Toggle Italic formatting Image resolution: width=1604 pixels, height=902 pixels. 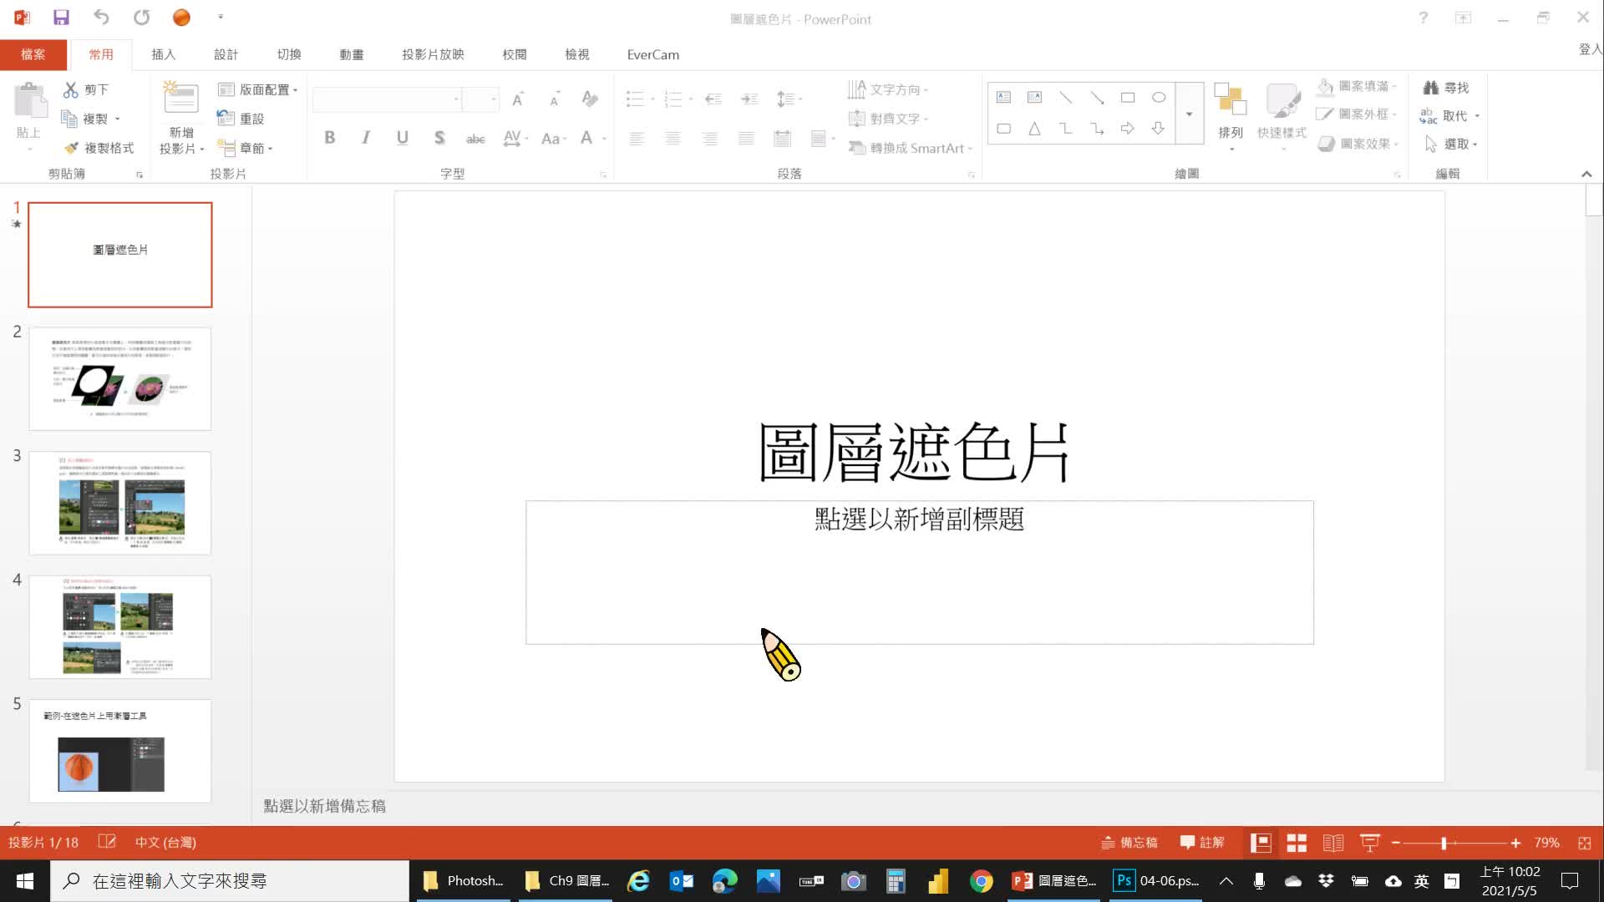(366, 139)
